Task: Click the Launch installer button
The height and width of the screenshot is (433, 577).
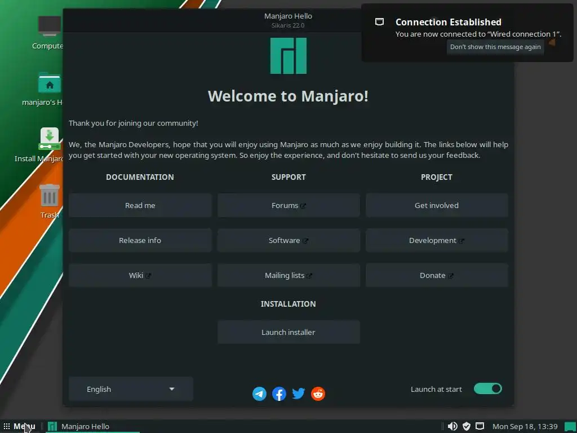Action: [x=288, y=332]
